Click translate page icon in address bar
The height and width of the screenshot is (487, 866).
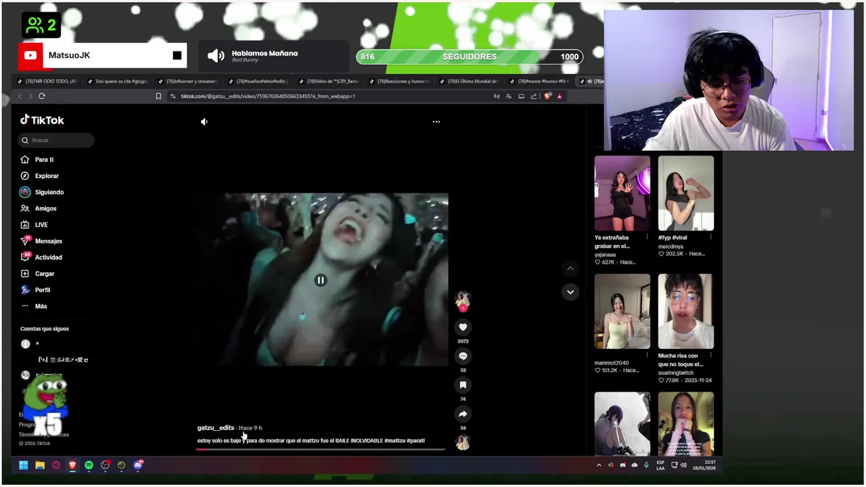click(509, 96)
